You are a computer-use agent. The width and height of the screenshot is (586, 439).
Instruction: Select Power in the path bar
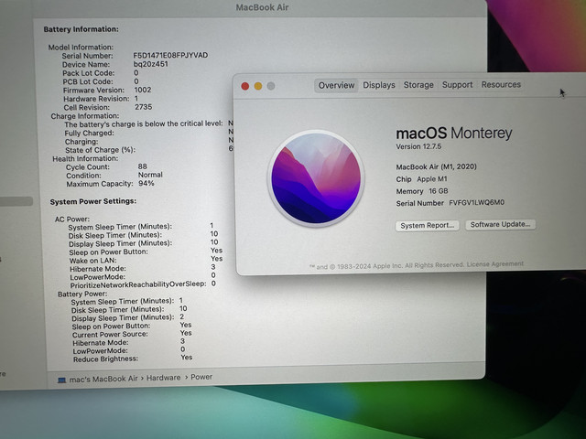pos(201,377)
